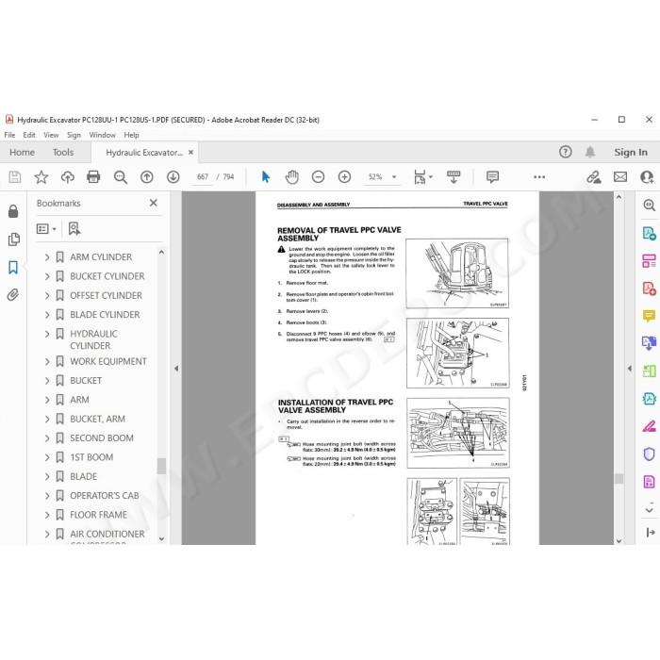660x660 pixels.
Task: Go to the next page
Action: [x=173, y=177]
